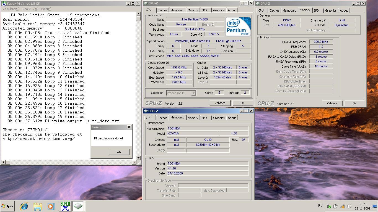The height and width of the screenshot is (212, 378).
Task: Click the Super PI scrollbar down arrow
Action: pos(139,158)
